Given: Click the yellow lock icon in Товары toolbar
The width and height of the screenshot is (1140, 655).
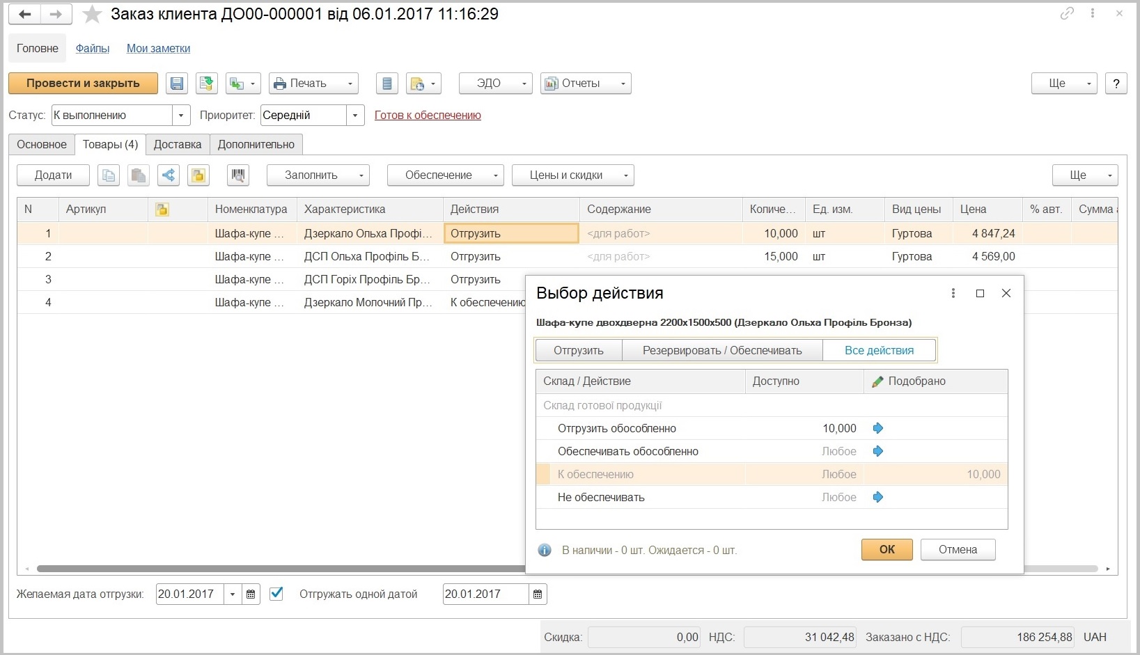Looking at the screenshot, I should tap(198, 175).
